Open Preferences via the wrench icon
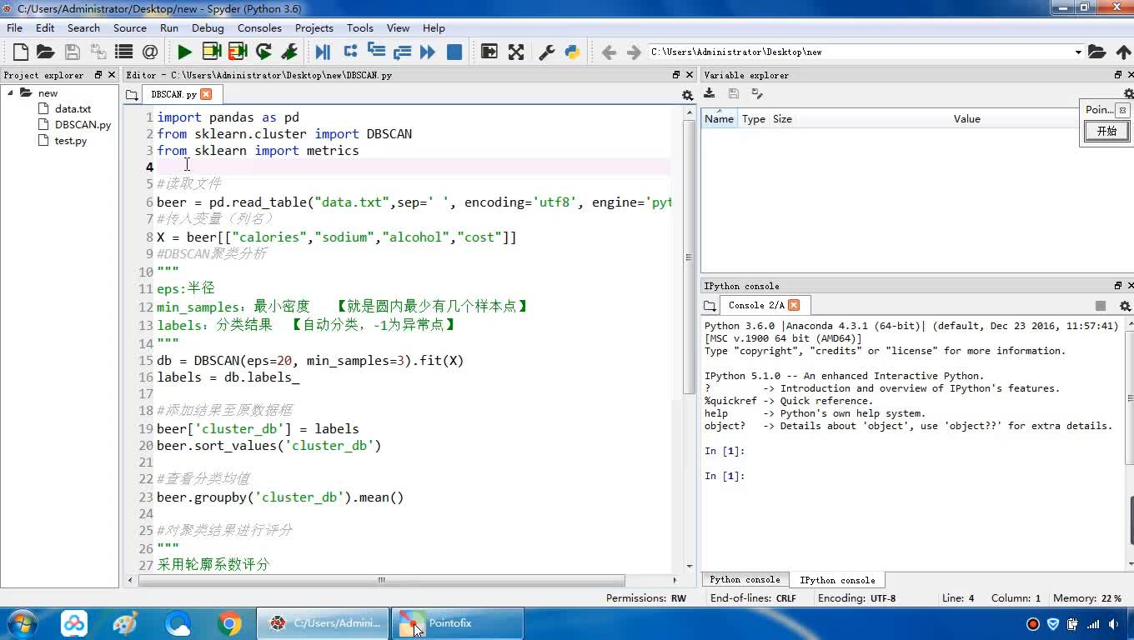 point(547,52)
